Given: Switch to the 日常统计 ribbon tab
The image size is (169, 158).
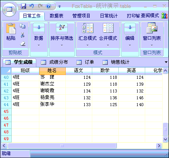Looking at the screenshot, I should click(x=109, y=16).
